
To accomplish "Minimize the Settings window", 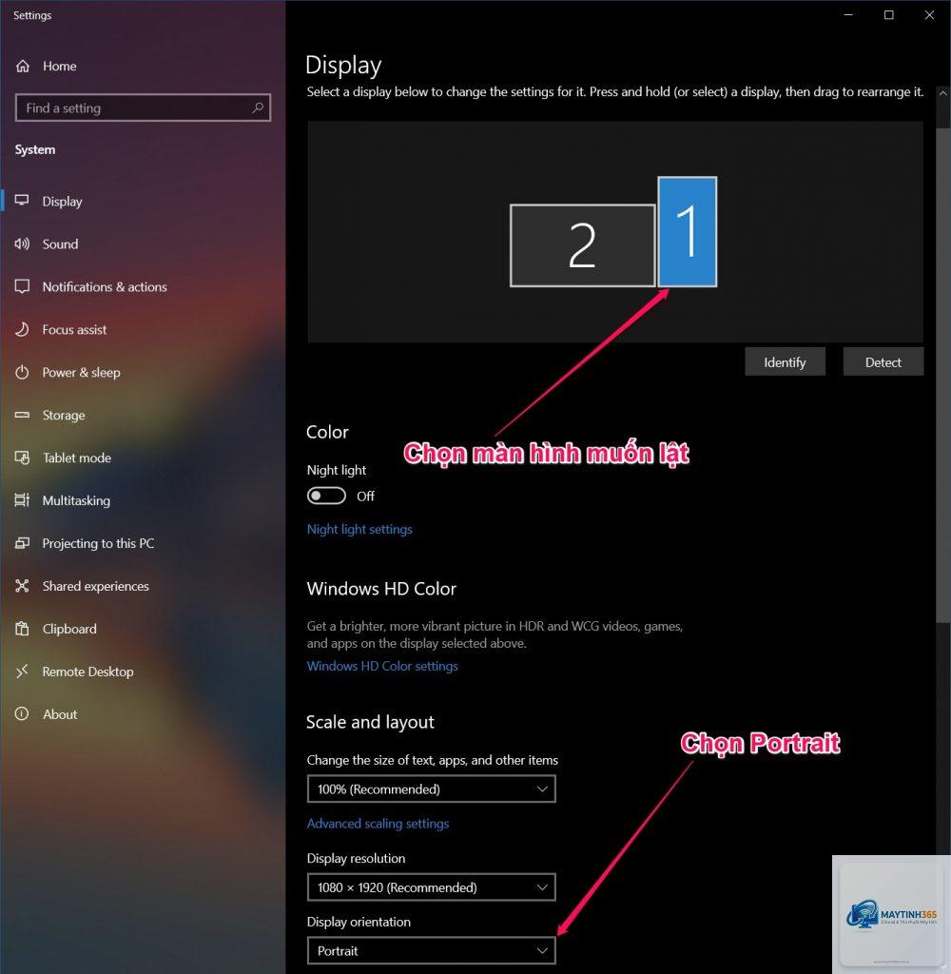I will 848,15.
